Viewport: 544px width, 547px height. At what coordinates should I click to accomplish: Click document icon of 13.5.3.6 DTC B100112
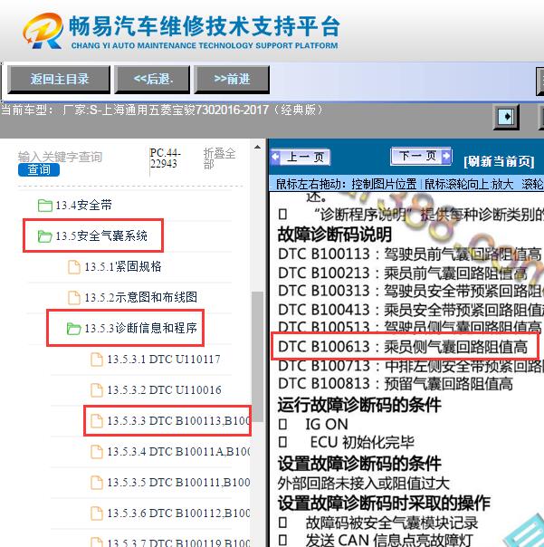tap(97, 513)
